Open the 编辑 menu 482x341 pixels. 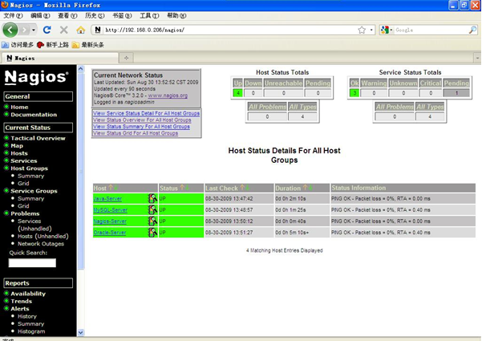[x=40, y=16]
